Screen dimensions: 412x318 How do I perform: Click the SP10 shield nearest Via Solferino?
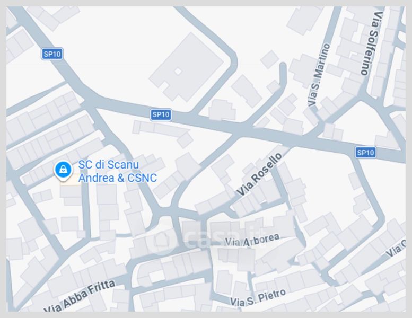click(x=365, y=152)
